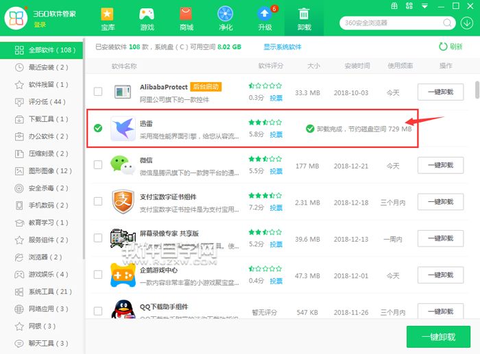Open the 宝库 star icon tab
The image size is (480, 354).
click(x=108, y=19)
